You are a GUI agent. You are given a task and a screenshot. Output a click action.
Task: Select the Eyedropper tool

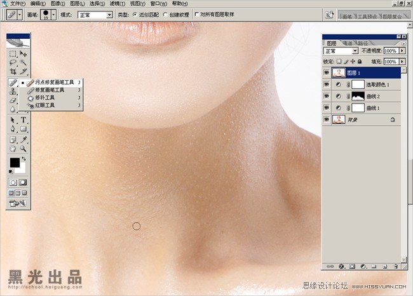click(x=23, y=140)
